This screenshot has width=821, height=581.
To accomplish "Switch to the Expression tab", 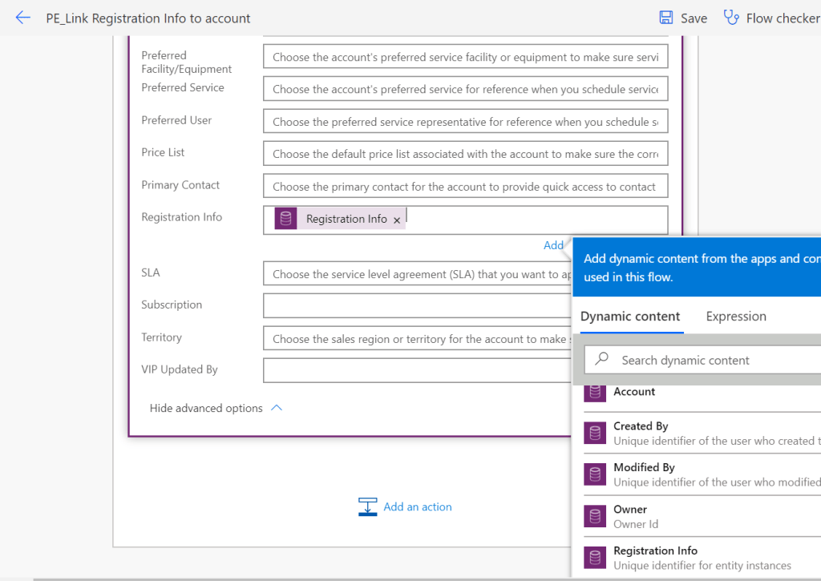I will [735, 317].
